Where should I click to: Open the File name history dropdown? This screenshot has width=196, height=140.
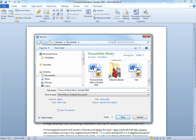[148, 90]
